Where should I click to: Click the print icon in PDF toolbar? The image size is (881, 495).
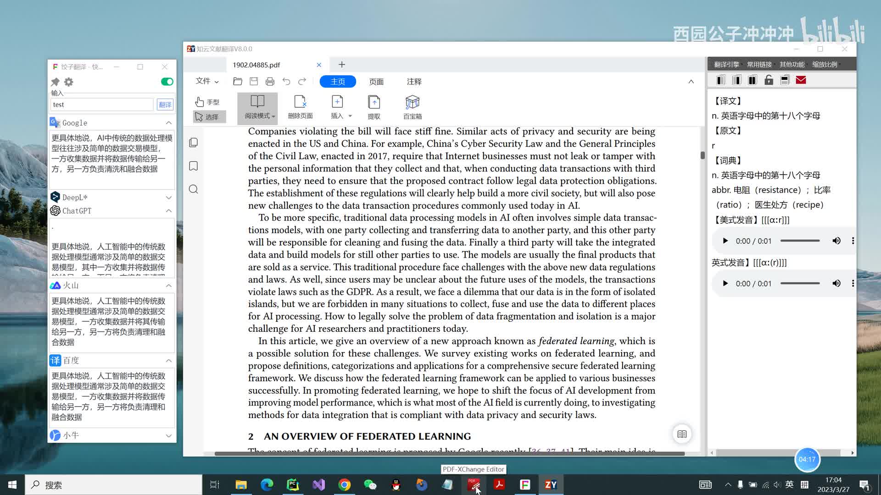point(270,82)
